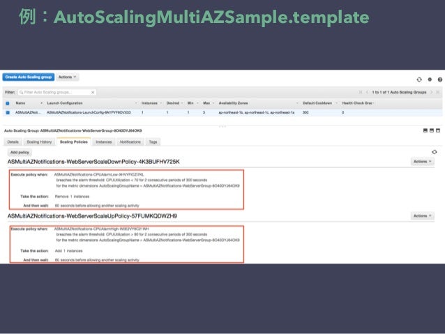Viewport: 445px width, 334px height.
Task: Click the Add policy button
Action: [20, 153]
